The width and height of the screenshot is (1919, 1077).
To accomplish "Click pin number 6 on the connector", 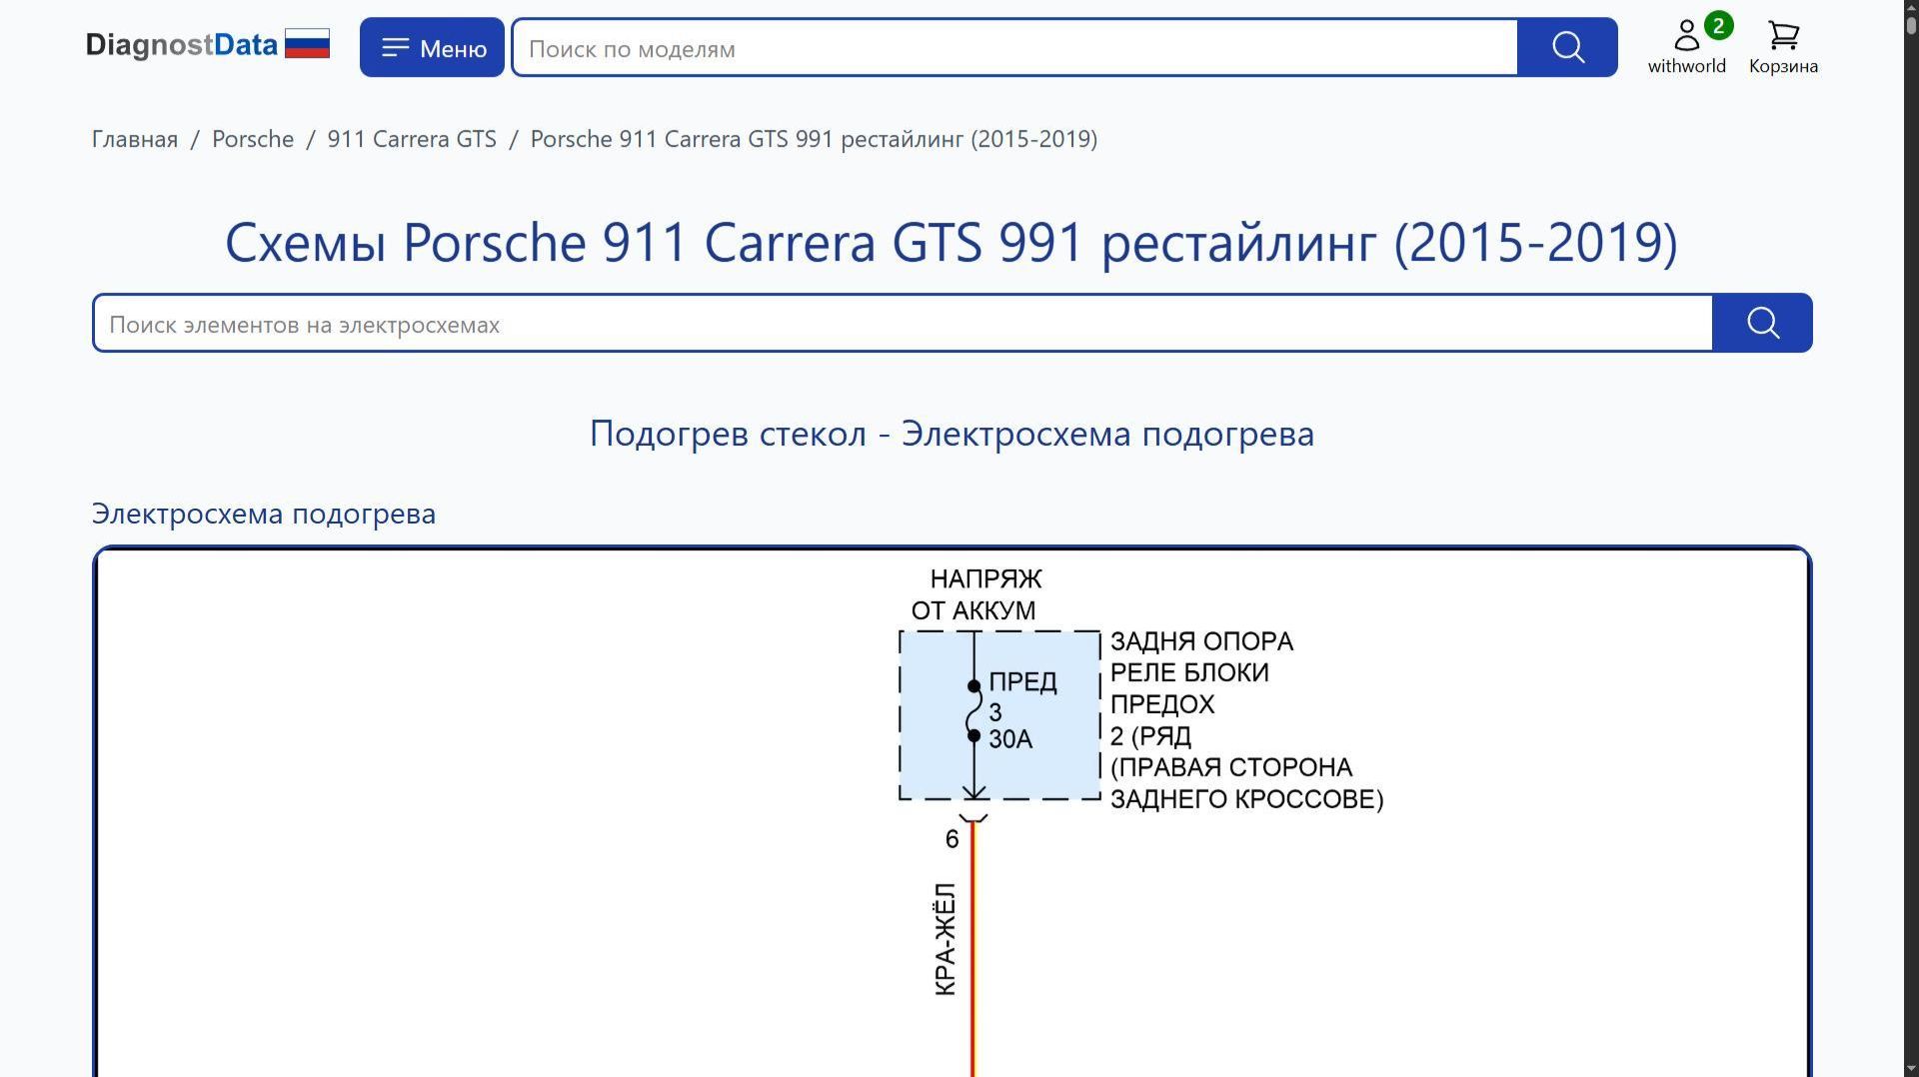I will click(x=953, y=839).
